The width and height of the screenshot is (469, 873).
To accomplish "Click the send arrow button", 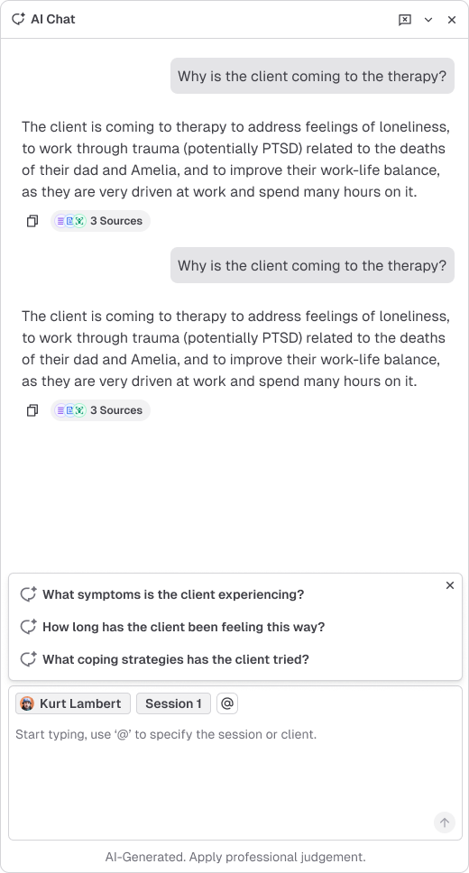I will tap(445, 822).
